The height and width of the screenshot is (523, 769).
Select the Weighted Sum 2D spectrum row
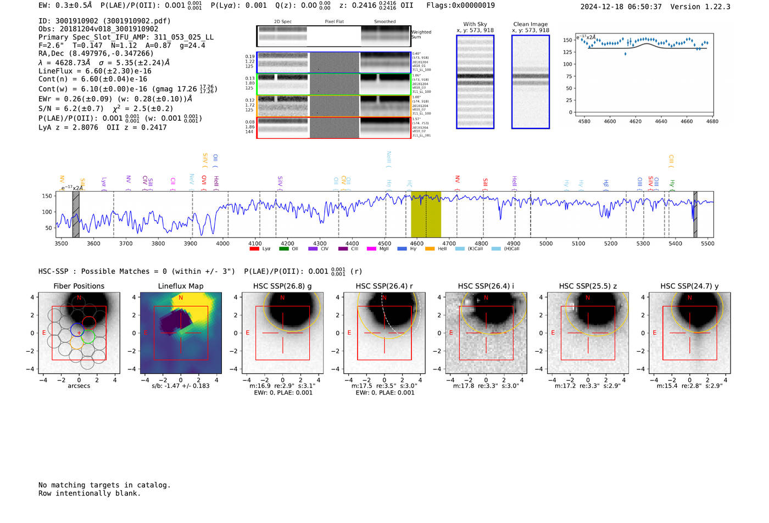[333, 36]
